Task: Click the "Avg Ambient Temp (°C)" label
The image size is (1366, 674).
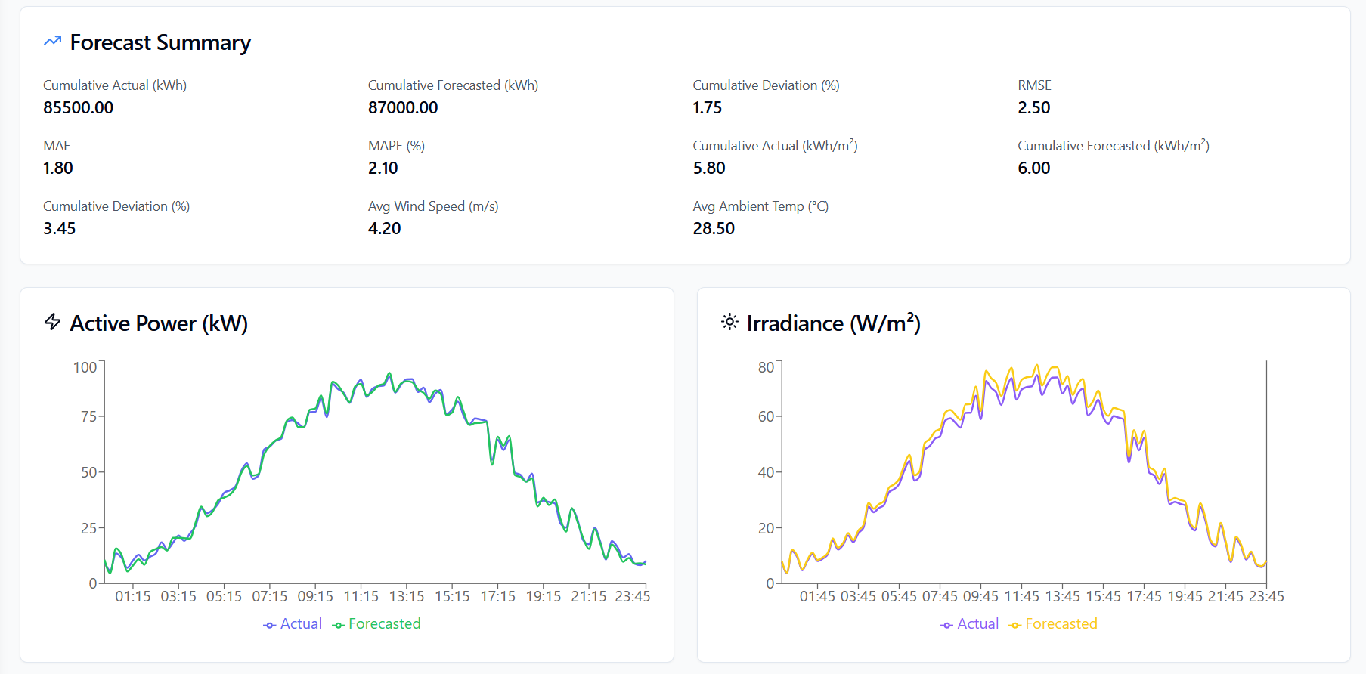Action: click(x=761, y=206)
